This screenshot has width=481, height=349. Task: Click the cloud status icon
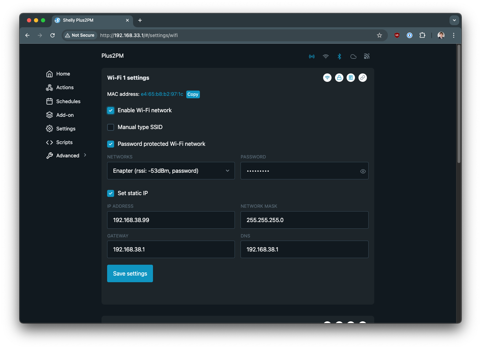[353, 56]
